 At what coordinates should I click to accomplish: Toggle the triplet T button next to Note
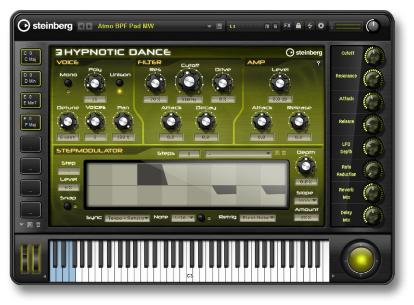201,217
